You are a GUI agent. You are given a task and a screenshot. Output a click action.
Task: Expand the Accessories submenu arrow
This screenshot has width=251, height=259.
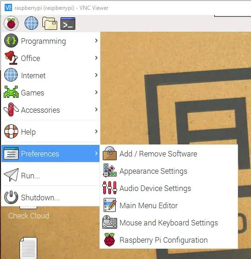click(96, 109)
